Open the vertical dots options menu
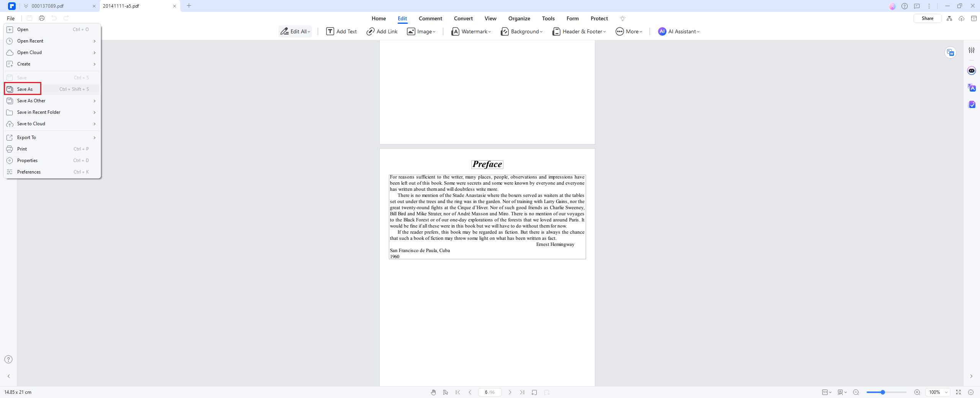 coord(929,6)
